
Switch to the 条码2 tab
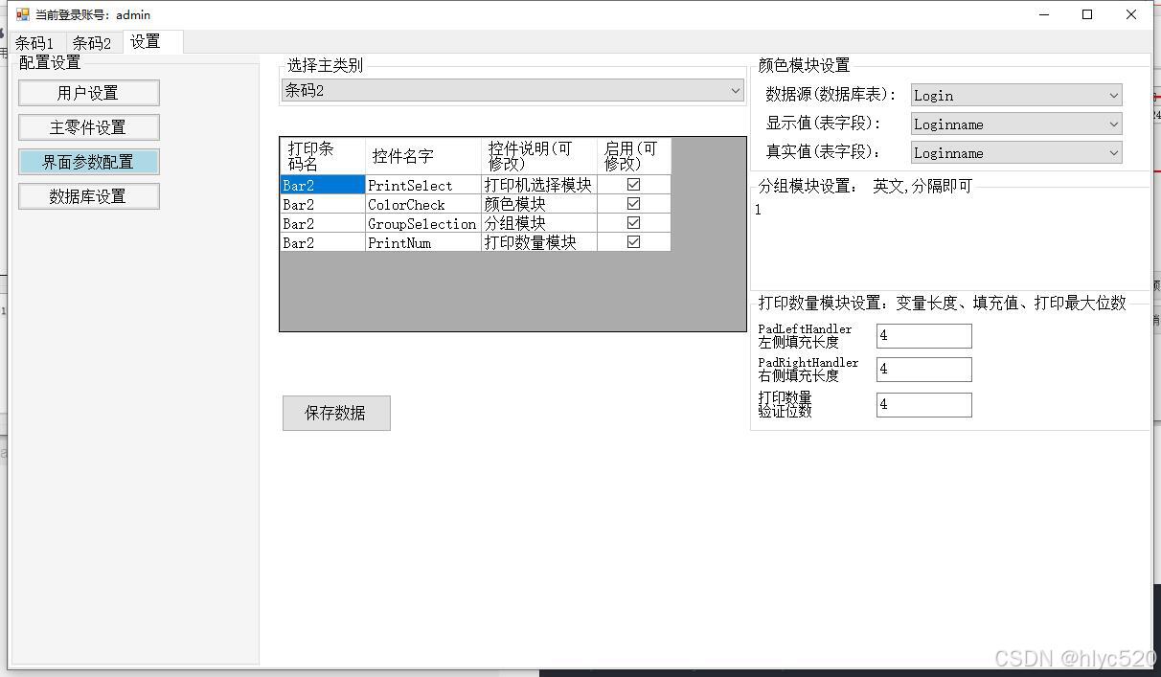[92, 43]
